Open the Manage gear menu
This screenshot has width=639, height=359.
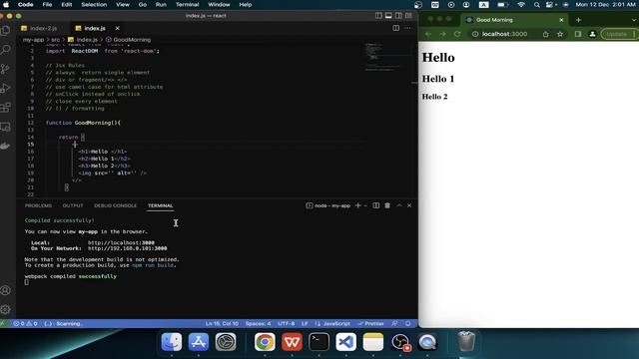[6, 309]
